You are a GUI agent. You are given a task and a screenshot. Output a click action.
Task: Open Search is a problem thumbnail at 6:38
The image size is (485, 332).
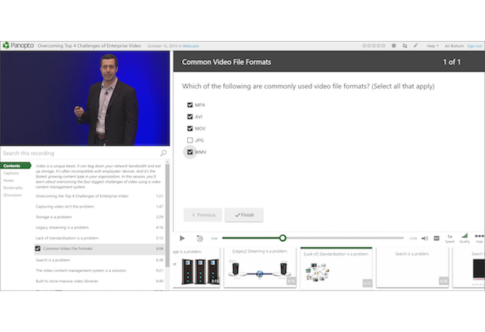point(412,268)
